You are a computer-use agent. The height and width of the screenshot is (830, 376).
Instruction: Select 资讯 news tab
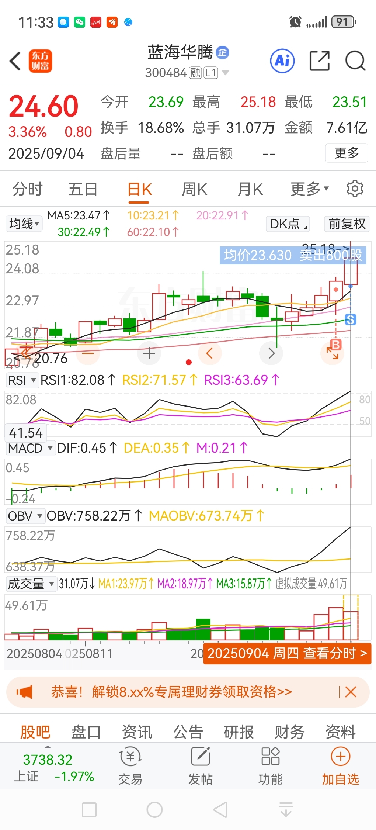pos(137,732)
